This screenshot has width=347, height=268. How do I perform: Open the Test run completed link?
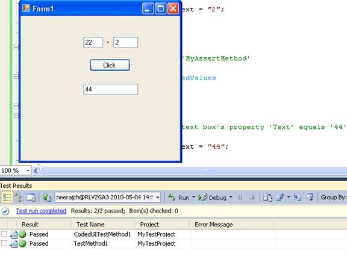point(41,211)
